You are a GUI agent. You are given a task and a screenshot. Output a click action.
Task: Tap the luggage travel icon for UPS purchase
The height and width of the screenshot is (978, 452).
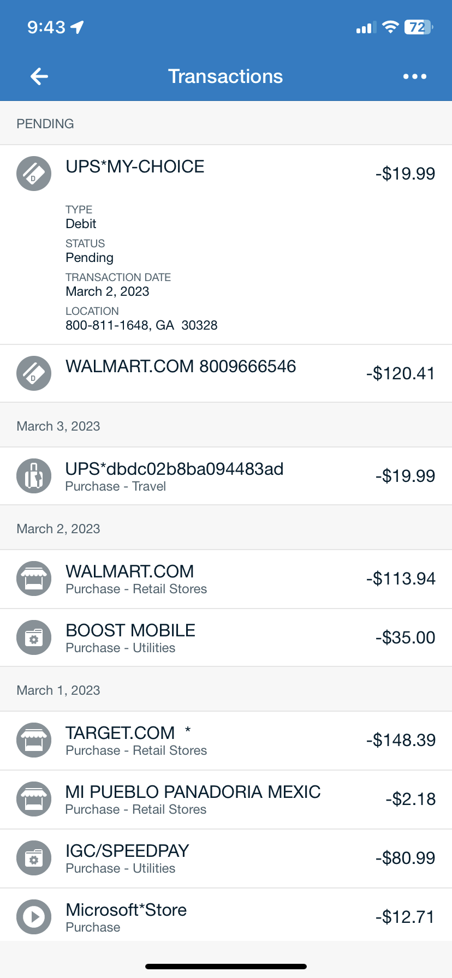[34, 476]
